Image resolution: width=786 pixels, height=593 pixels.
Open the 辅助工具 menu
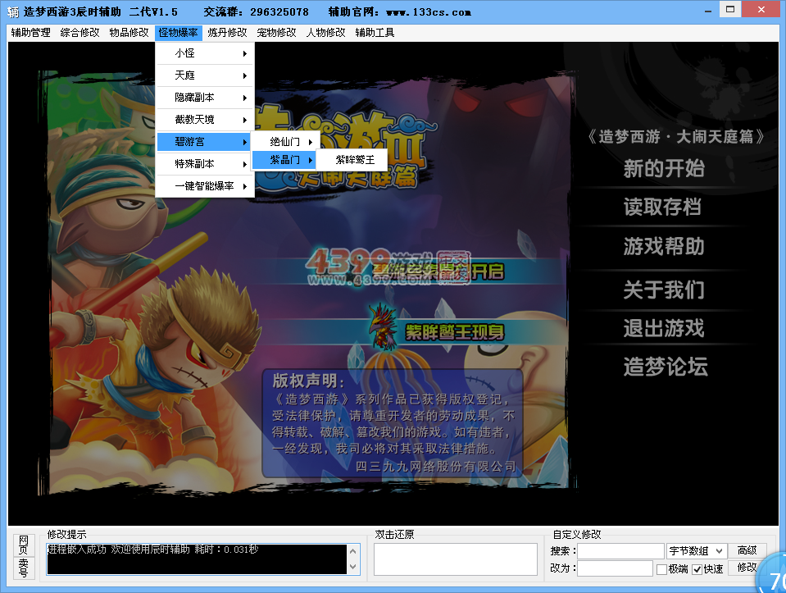(375, 33)
